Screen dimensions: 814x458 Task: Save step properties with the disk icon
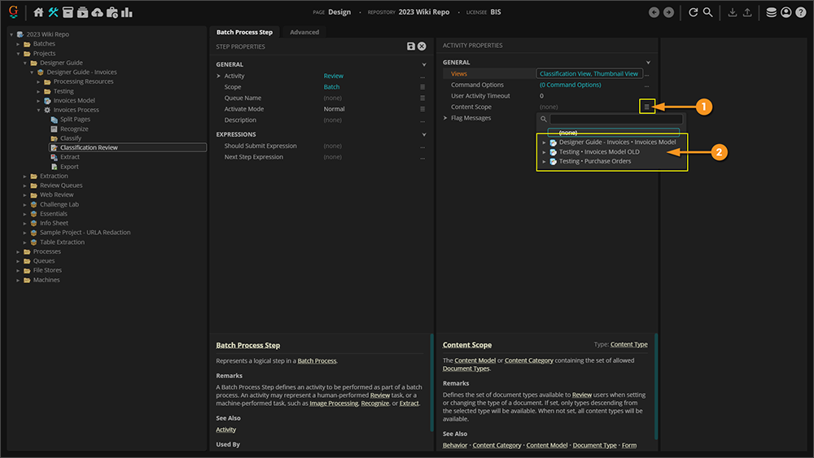[411, 46]
